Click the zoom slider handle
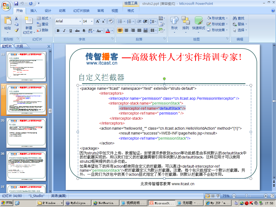Image resolution: width=276 pixels, height=207 pixels. 246,196
